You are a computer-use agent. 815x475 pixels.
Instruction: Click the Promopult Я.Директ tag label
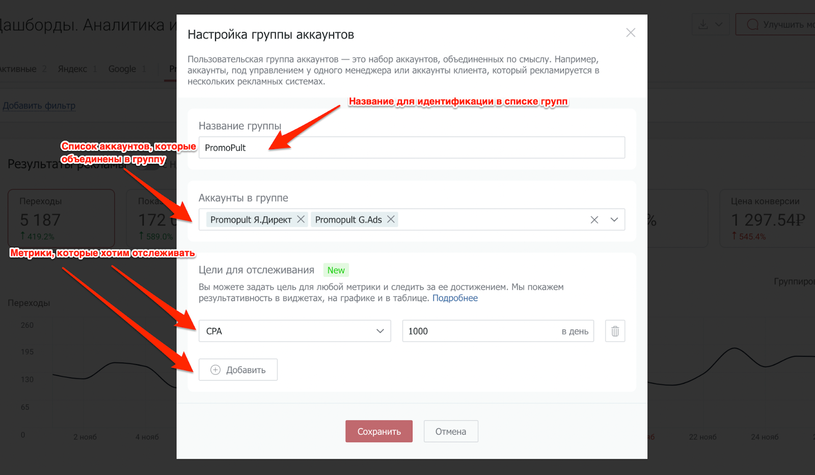point(251,219)
